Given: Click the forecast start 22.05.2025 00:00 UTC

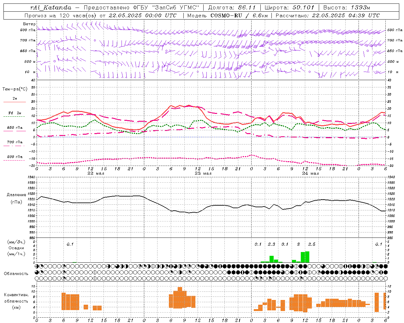Looking at the screenshot, I should tap(142, 15).
